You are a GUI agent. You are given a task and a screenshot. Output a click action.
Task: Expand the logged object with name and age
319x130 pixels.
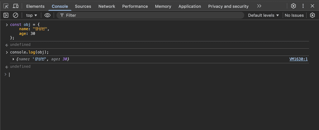click(x=13, y=59)
